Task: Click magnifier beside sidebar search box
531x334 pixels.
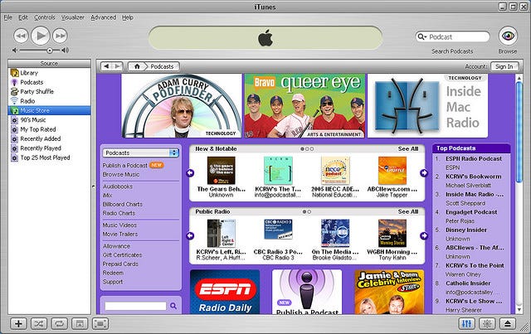Action: 173,306
